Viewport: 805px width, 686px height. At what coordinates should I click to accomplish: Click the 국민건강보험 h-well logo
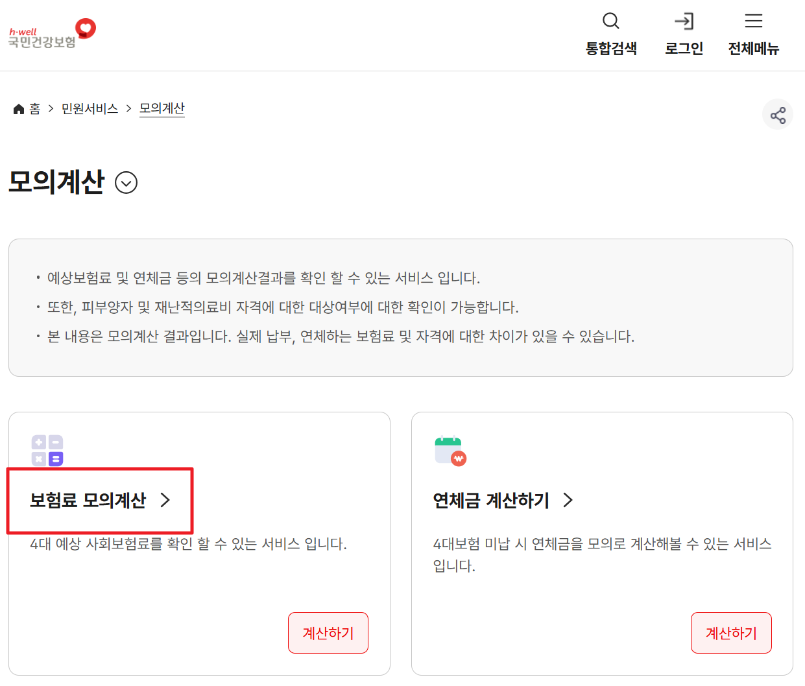click(x=52, y=34)
